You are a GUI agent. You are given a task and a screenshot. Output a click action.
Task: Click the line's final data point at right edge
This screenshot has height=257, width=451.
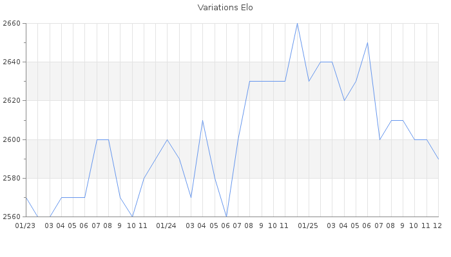[438, 159]
